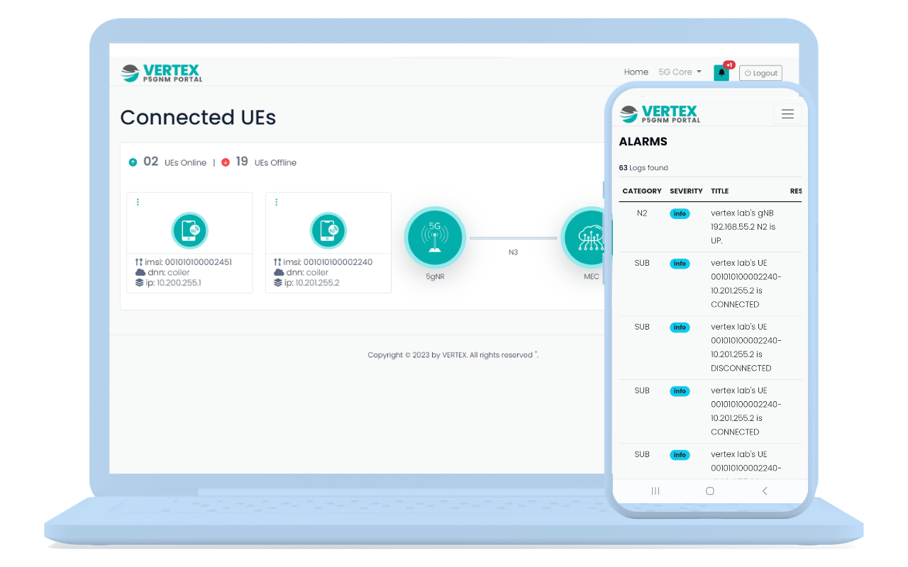Expand the 5G Core dropdown menu

pyautogui.click(x=680, y=72)
